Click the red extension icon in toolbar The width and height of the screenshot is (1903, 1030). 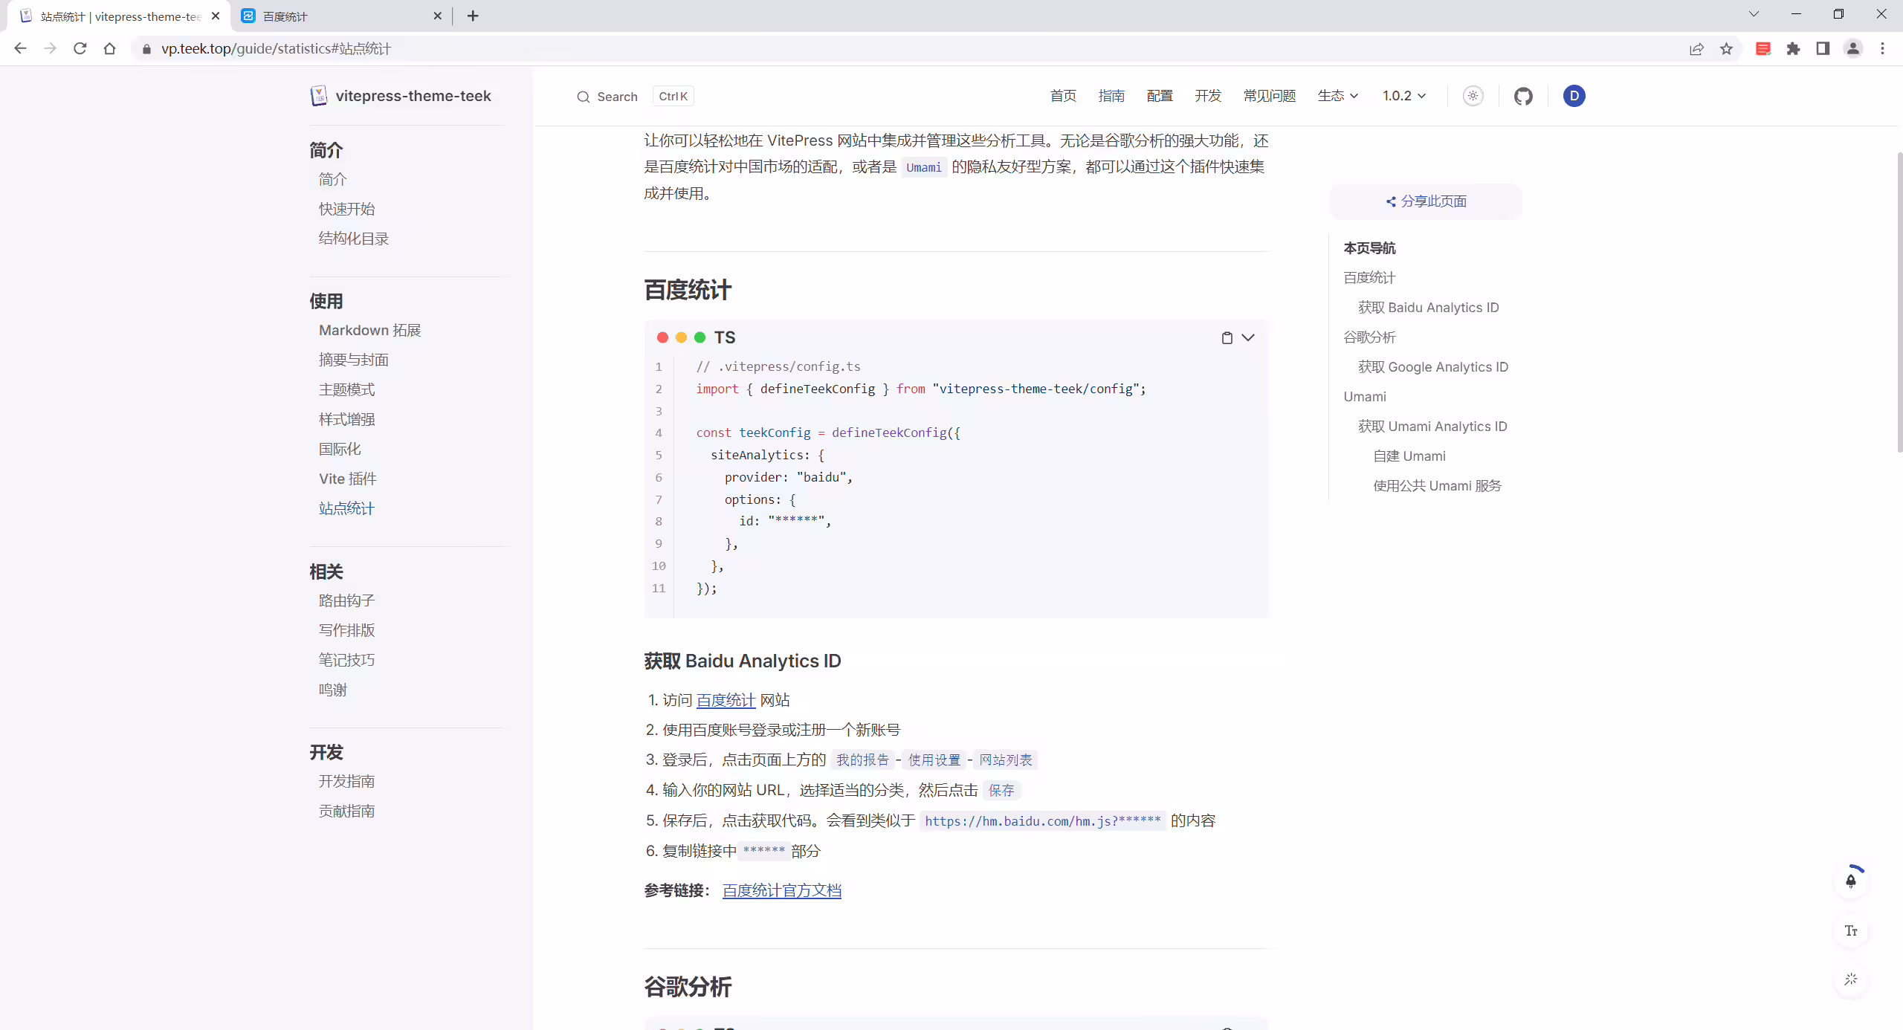[x=1763, y=49]
